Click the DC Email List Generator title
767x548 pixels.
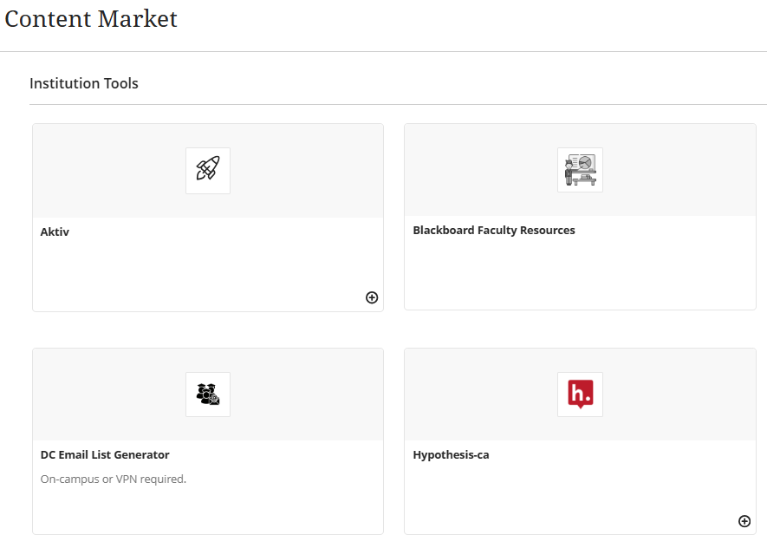click(102, 454)
